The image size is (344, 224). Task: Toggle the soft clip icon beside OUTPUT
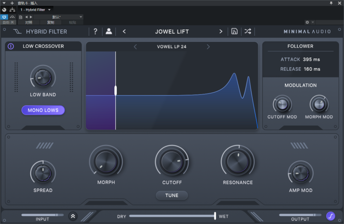coord(331,216)
